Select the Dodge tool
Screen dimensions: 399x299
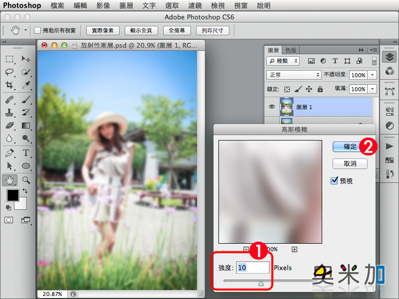pos(26,139)
